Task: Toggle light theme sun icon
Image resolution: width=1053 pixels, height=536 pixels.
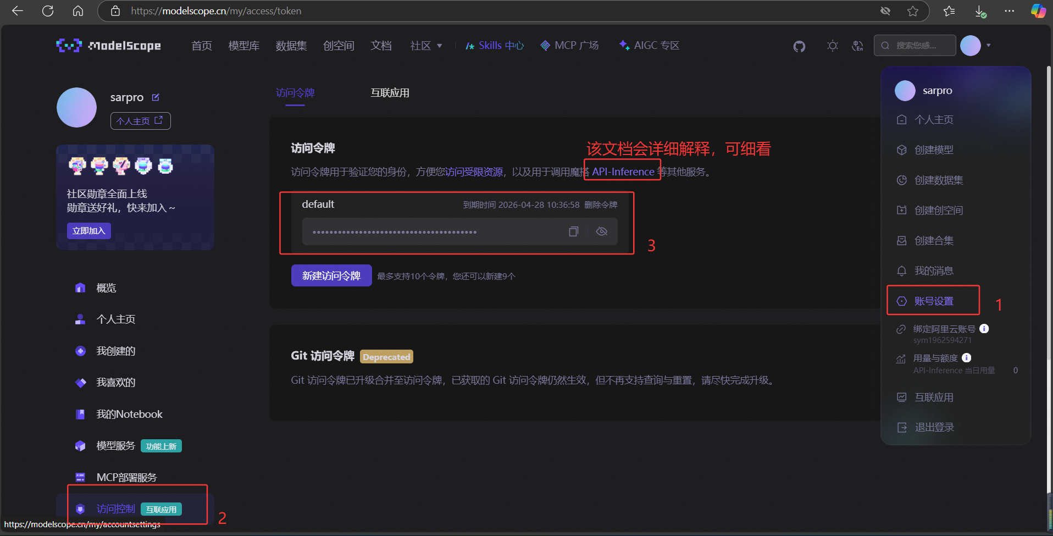Action: click(833, 46)
